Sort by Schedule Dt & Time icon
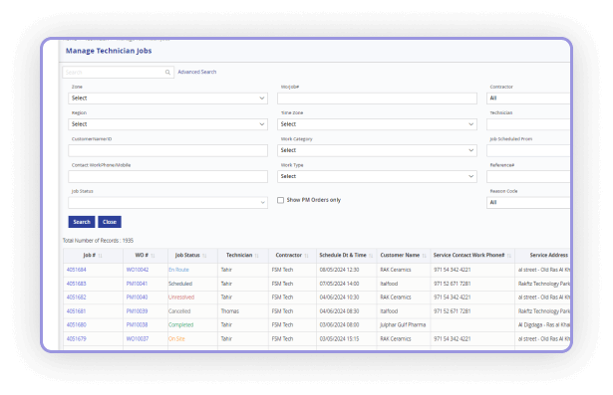 [x=371, y=256]
